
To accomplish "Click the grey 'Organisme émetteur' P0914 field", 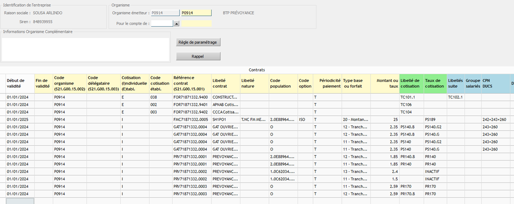I will 165,13.
